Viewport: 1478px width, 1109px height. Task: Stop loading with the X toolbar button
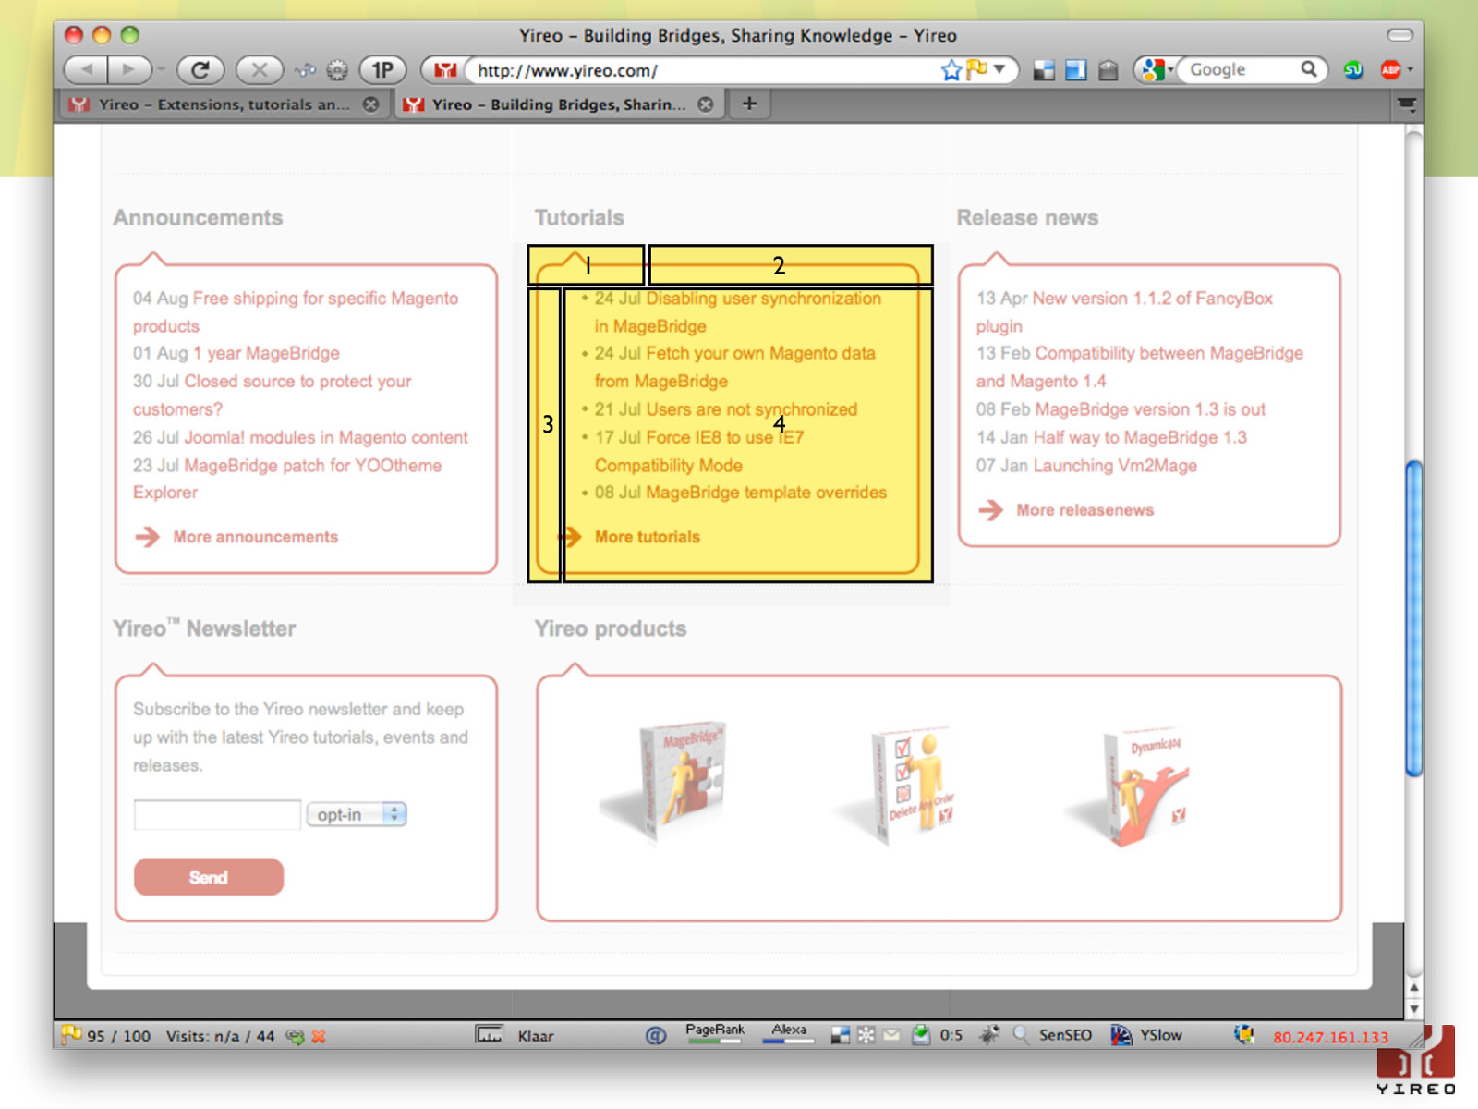tap(260, 69)
